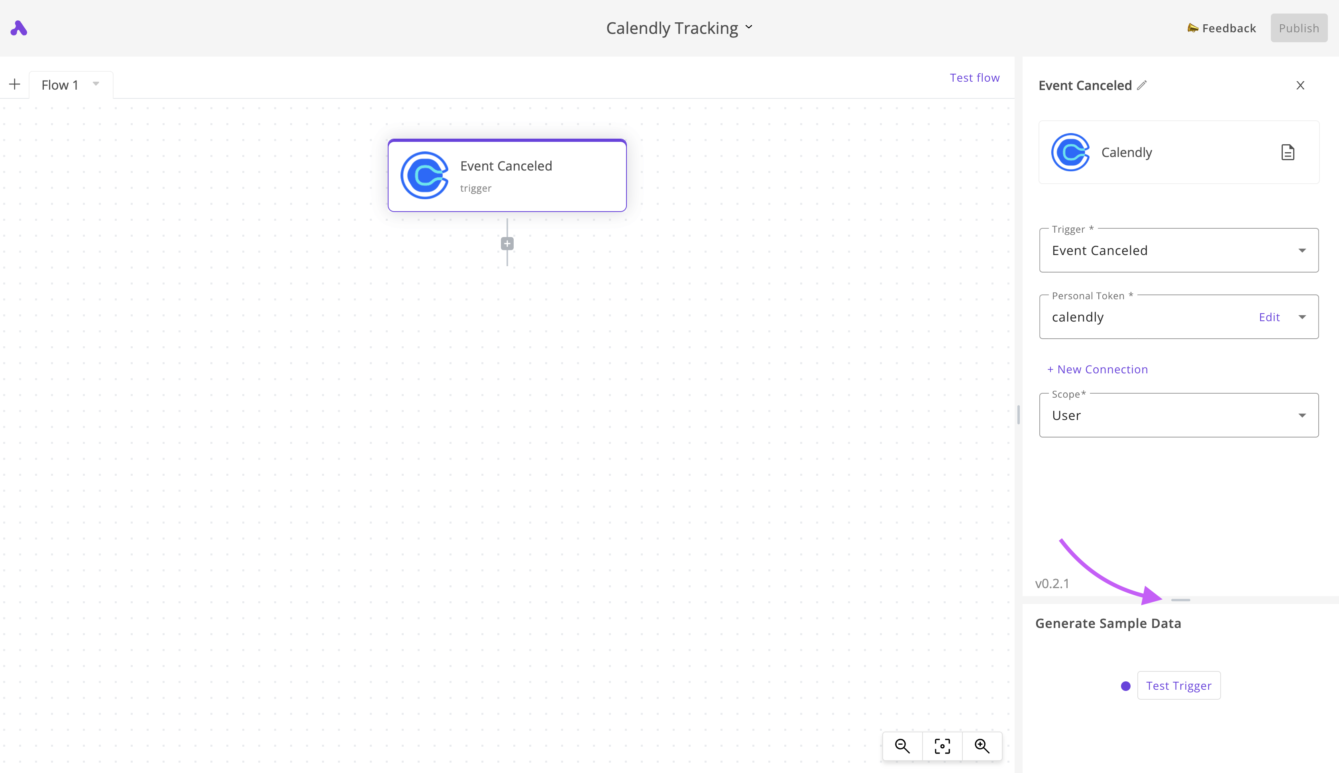Screen dimensions: 1339x773
Task: Open the Personal Token connection dropdown
Action: 1302,317
